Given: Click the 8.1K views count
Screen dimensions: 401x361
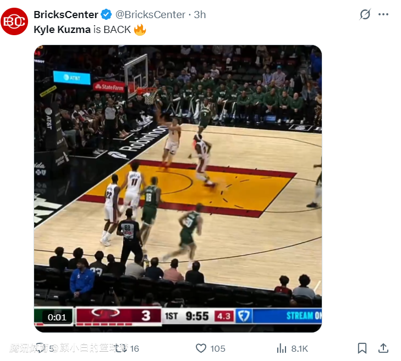Looking at the screenshot, I should (x=299, y=348).
